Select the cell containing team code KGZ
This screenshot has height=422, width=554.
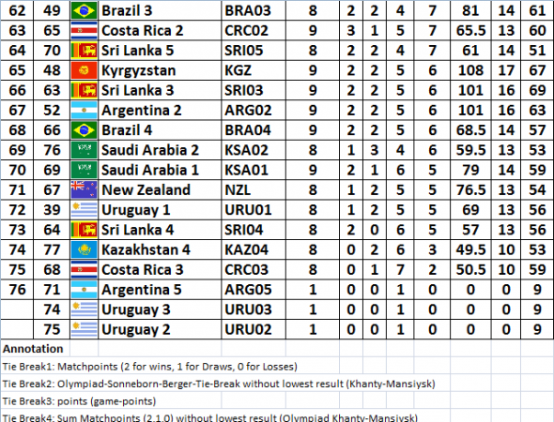pyautogui.click(x=254, y=70)
